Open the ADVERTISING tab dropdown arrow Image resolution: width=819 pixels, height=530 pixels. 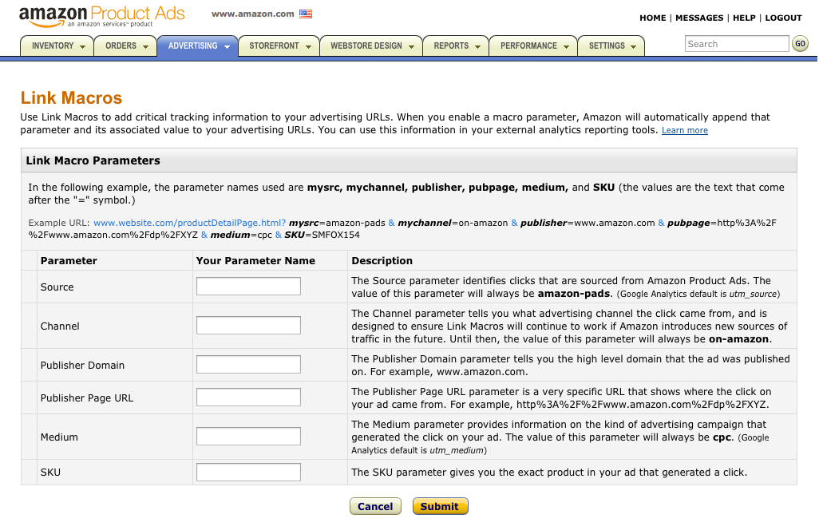tap(226, 45)
